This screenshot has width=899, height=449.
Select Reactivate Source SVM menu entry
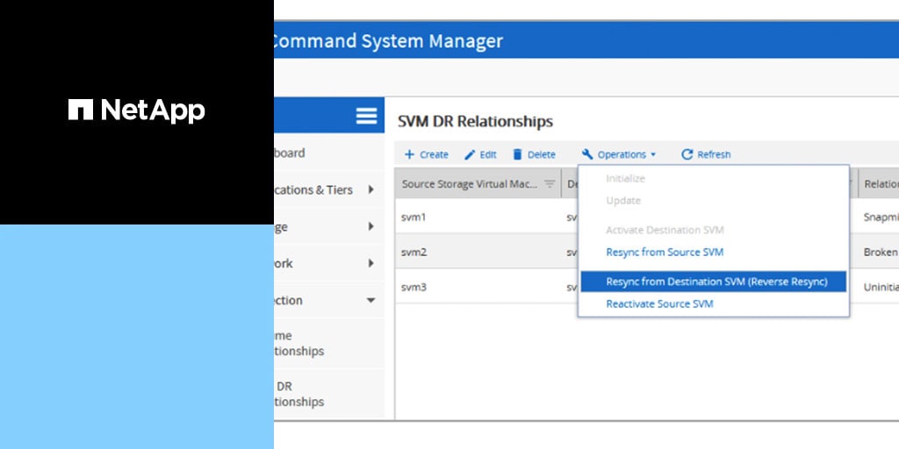[x=659, y=303]
